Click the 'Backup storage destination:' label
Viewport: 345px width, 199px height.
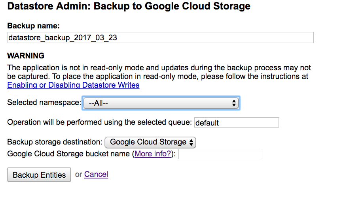pos(54,142)
